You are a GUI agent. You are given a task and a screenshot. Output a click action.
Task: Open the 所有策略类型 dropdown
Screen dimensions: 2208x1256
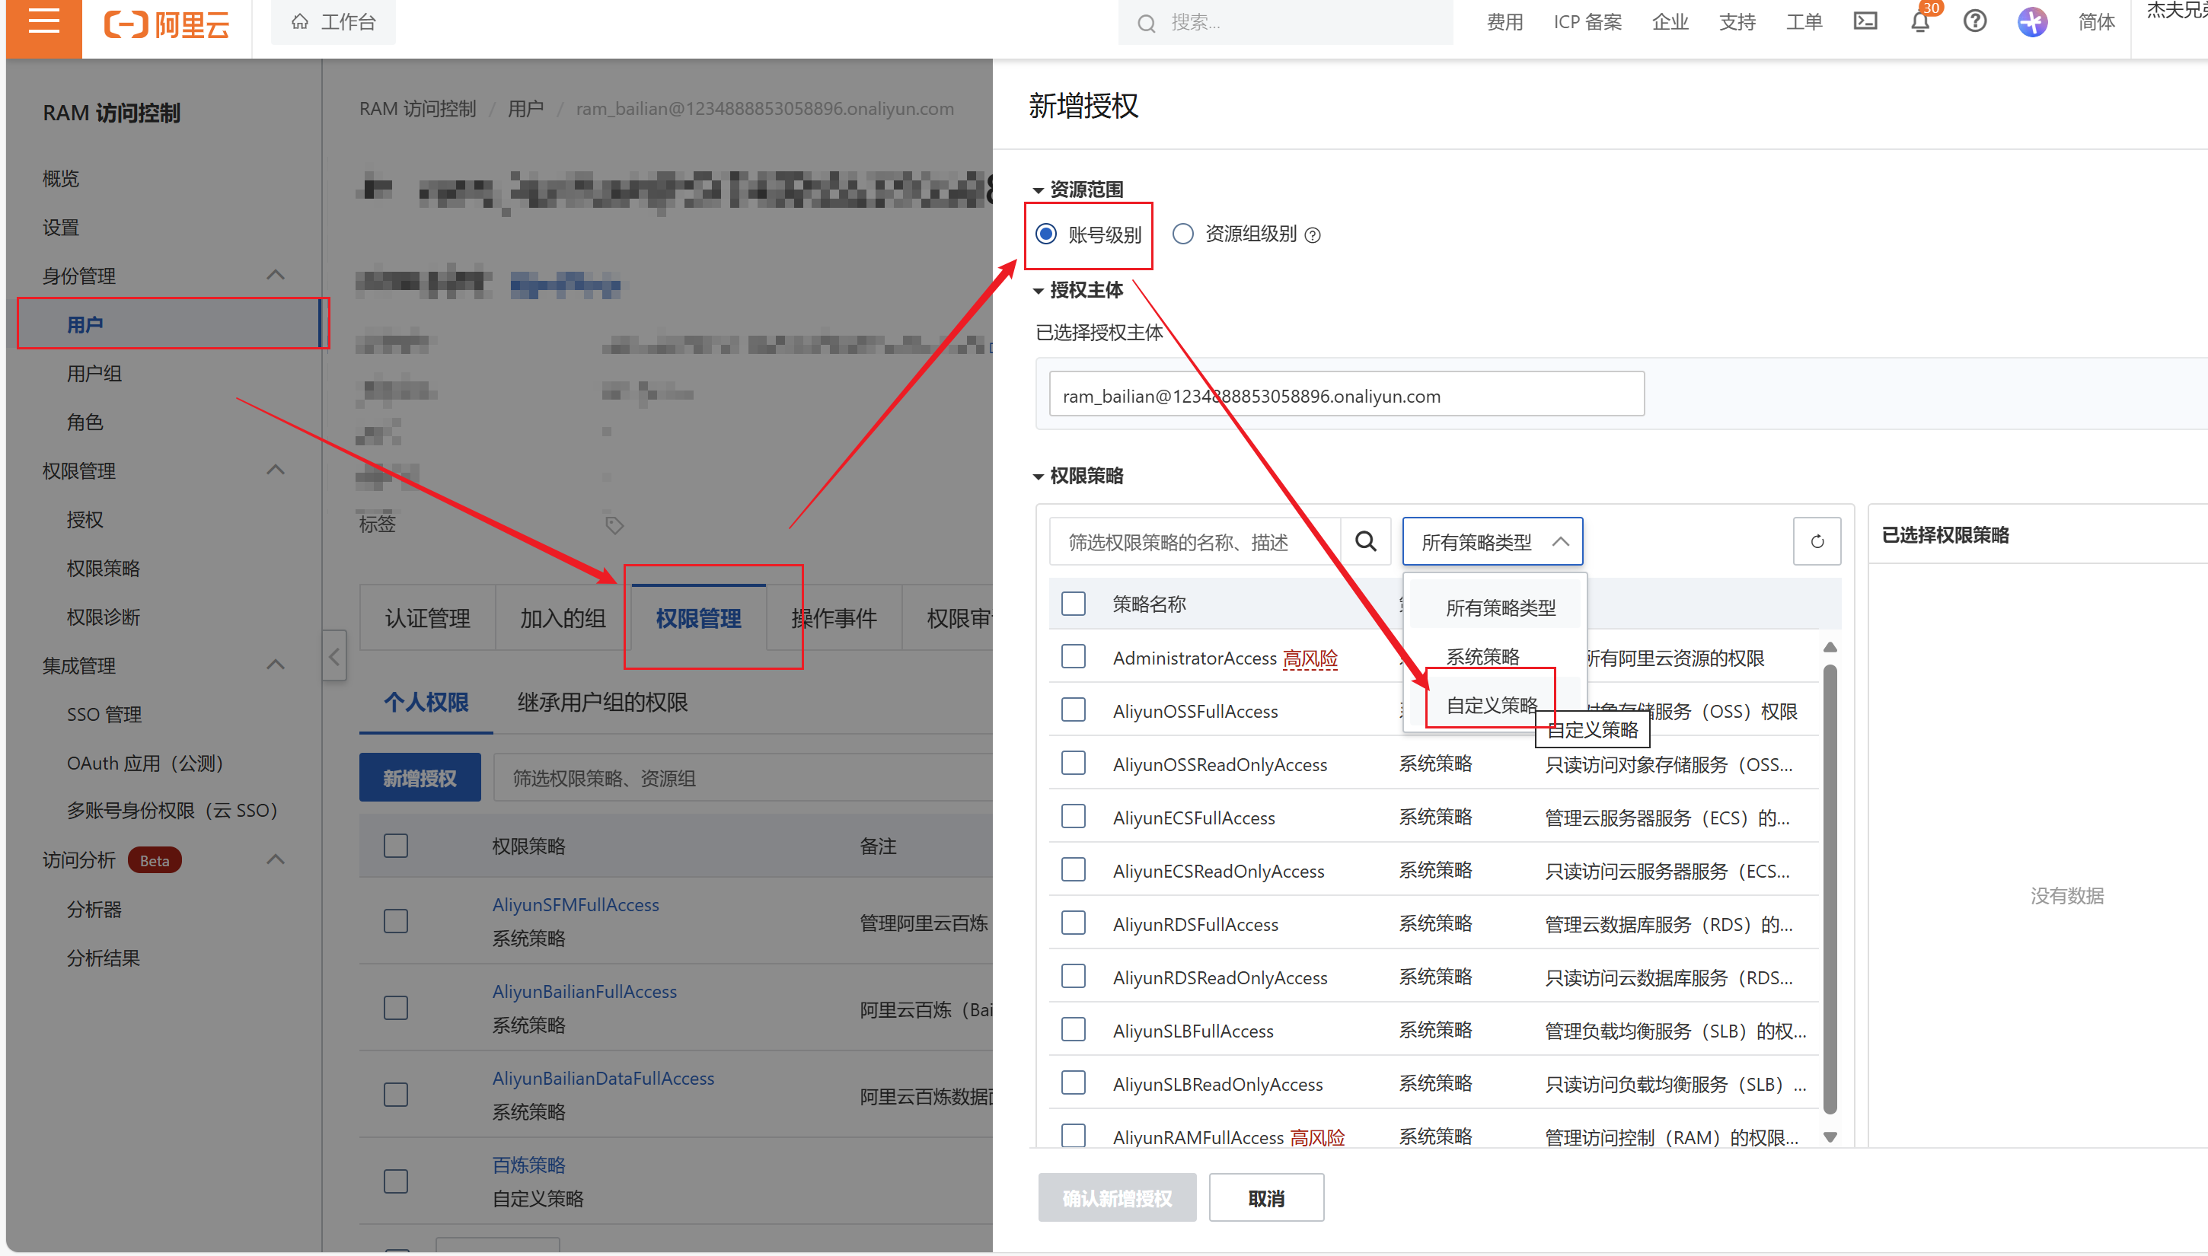(x=1492, y=542)
